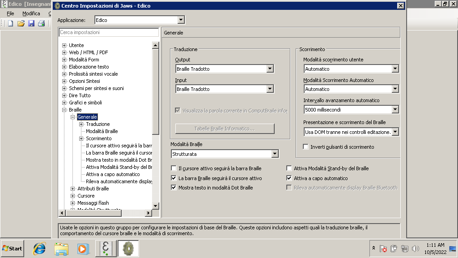Click the Open folder icon in Edico toolbar
This screenshot has width=458, height=258.
[21, 23]
